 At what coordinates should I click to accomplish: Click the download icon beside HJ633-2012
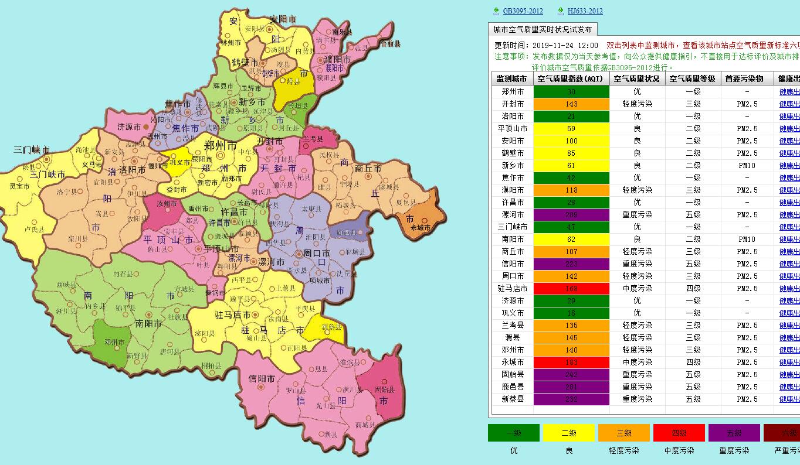[561, 11]
